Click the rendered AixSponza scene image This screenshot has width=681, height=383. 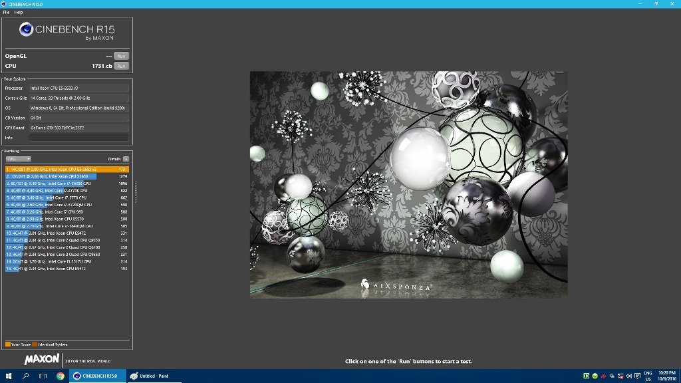[x=408, y=184]
